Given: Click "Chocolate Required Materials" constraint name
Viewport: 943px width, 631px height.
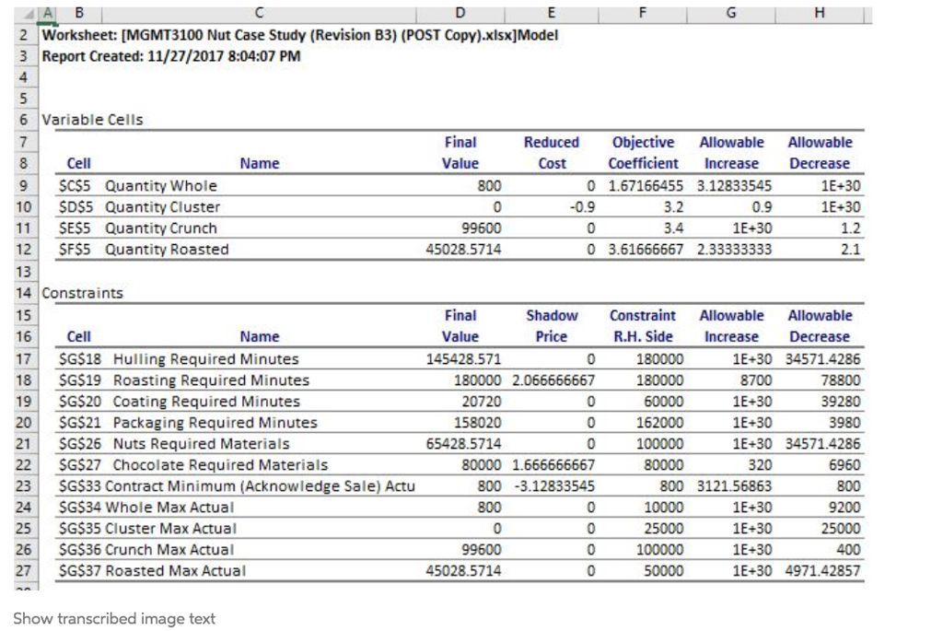Looking at the screenshot, I should tap(220, 464).
